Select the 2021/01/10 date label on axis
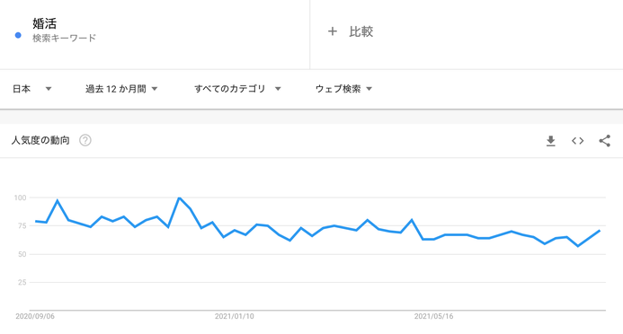Image resolution: width=623 pixels, height=334 pixels. pyautogui.click(x=234, y=316)
